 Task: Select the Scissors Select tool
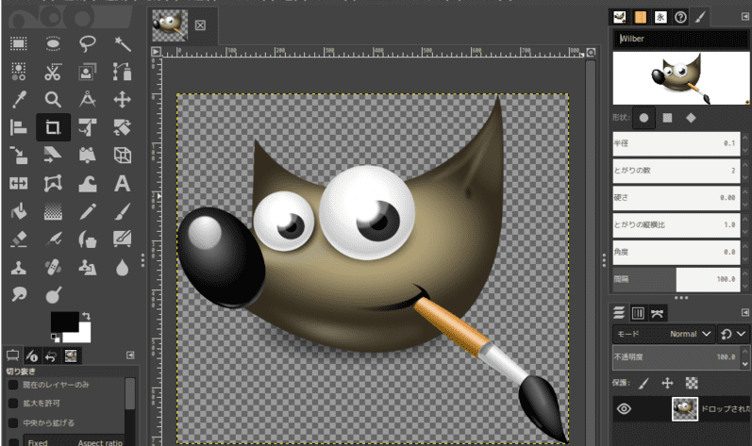[53, 72]
